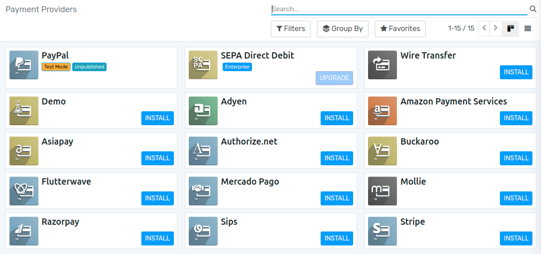Open the Group By dropdown

click(343, 29)
